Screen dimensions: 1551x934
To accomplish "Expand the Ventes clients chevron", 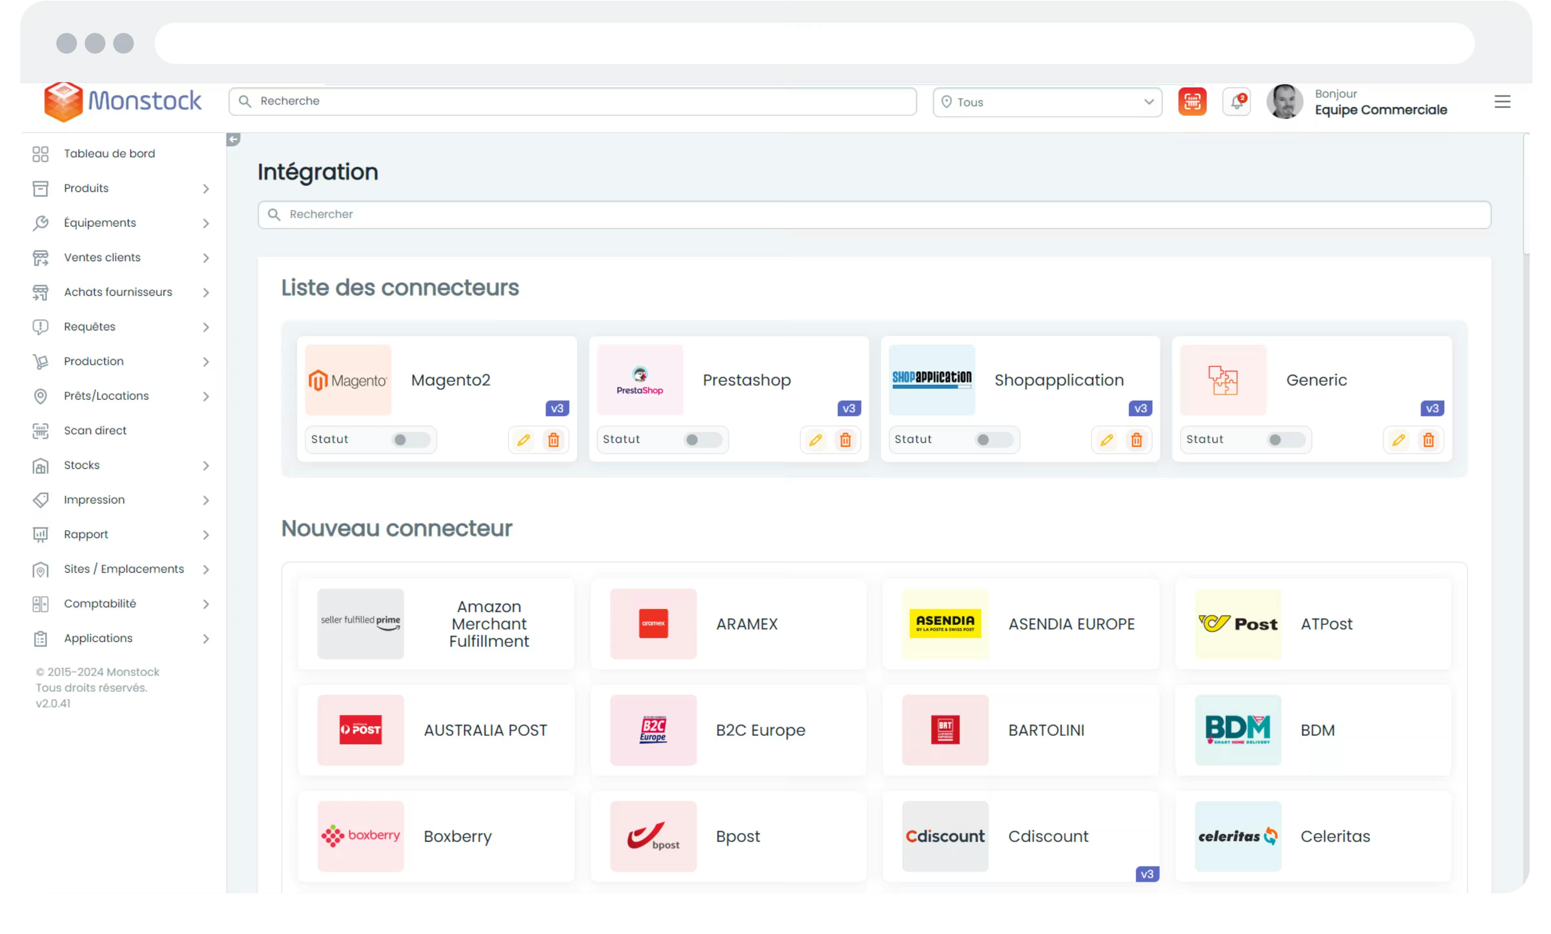I will 206,258.
